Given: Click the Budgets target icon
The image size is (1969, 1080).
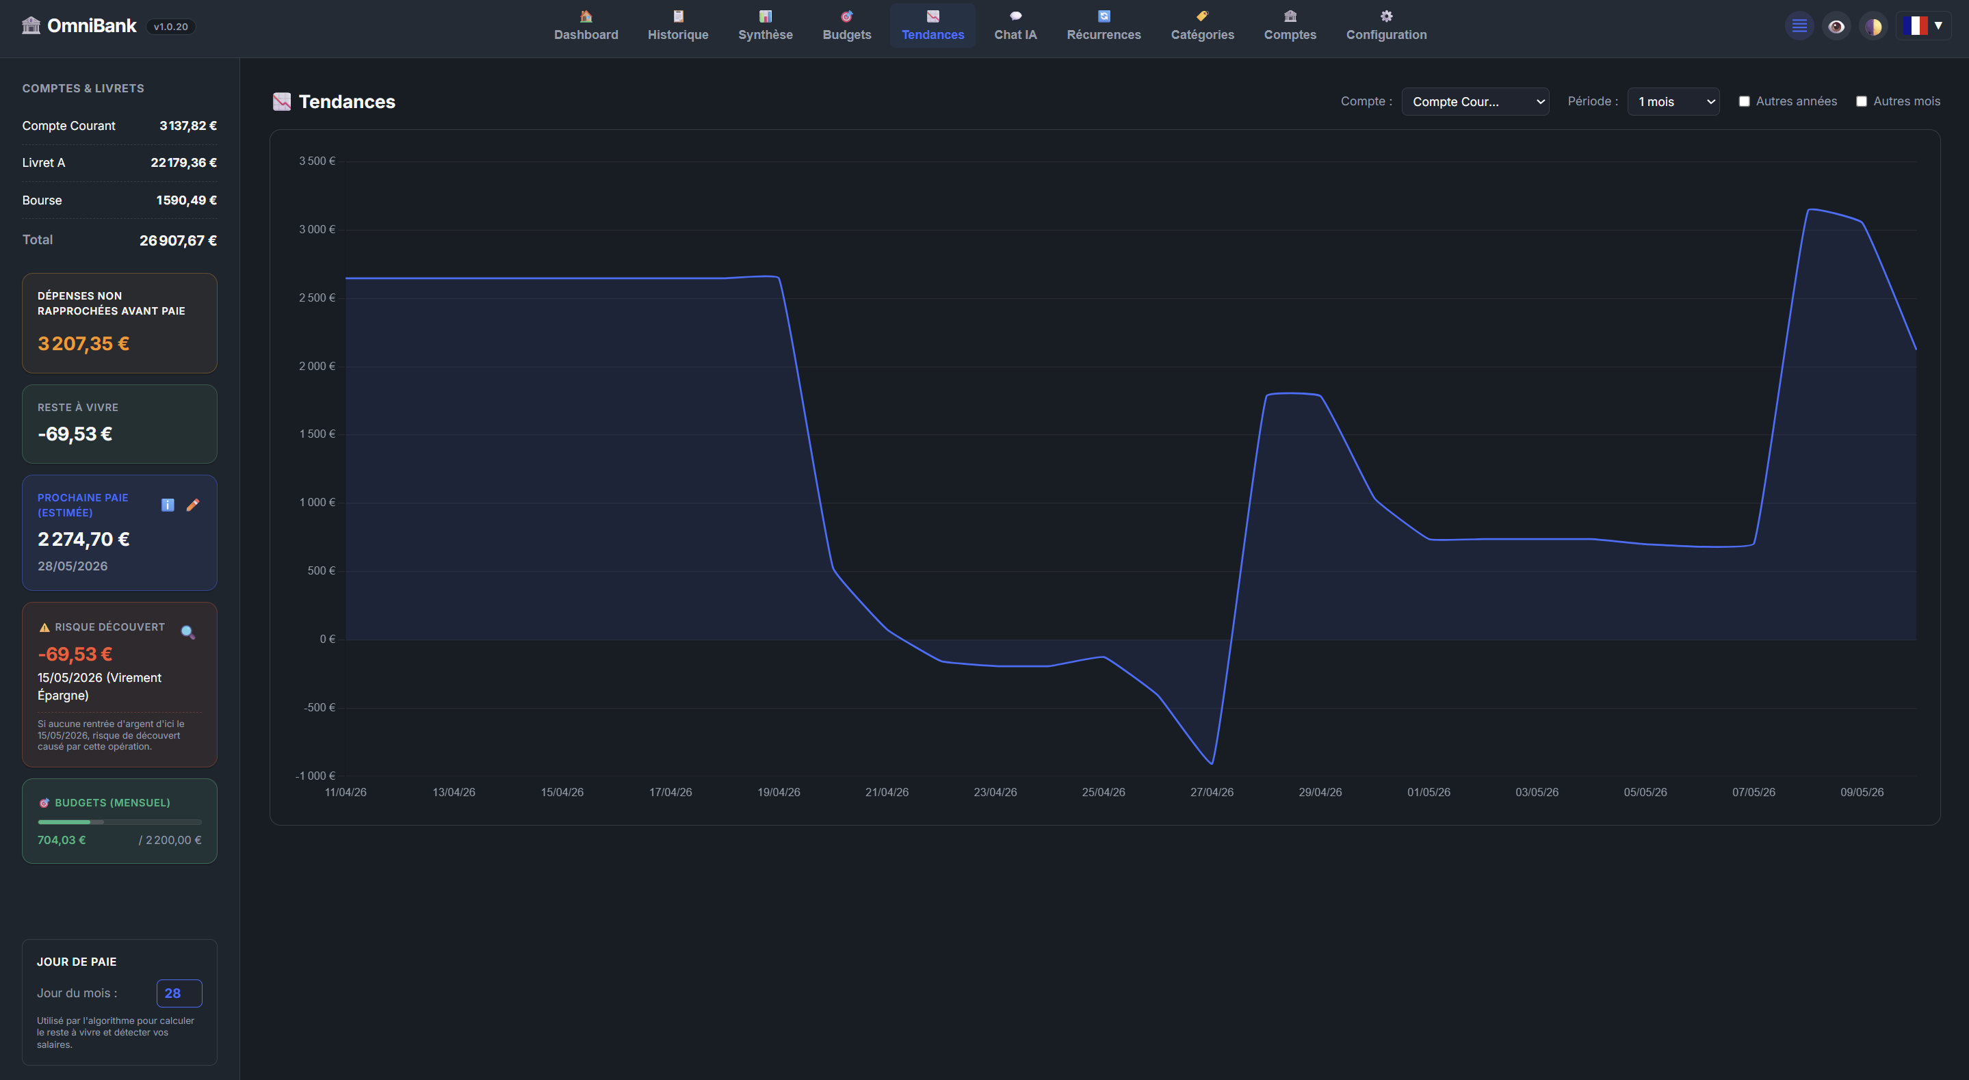Looking at the screenshot, I should [846, 16].
